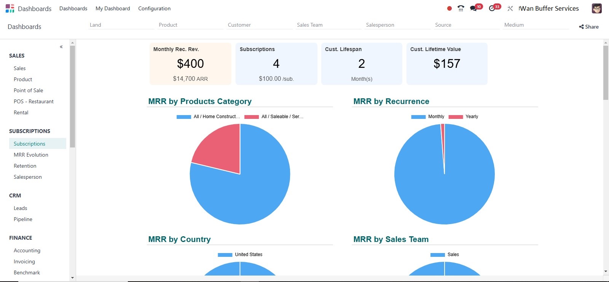Open the Source filter field
The image size is (609, 282).
pos(467,25)
